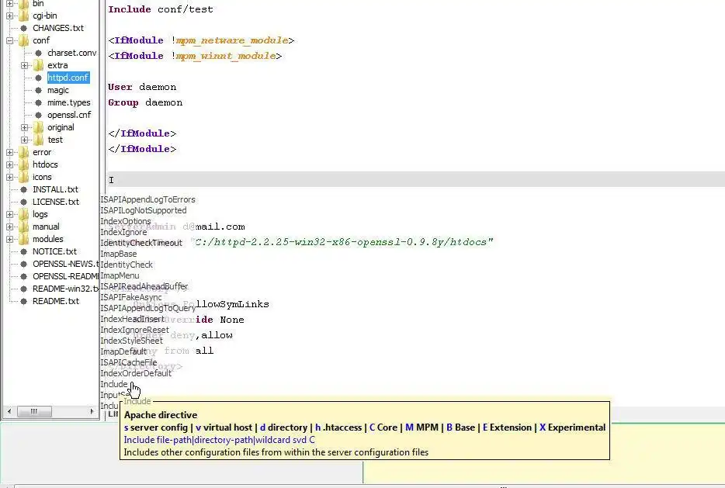Expand the test folder node
725x488 pixels.
24,140
